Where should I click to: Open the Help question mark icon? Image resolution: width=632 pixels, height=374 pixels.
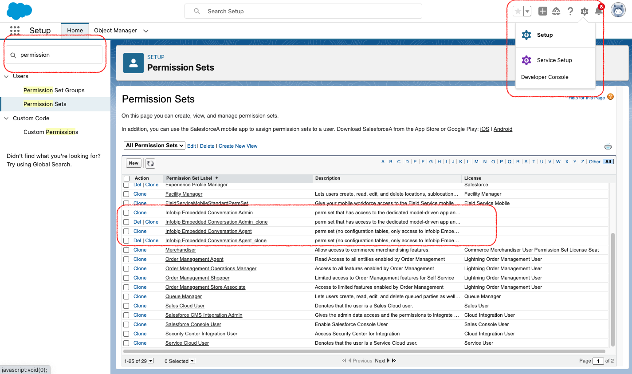pos(570,11)
